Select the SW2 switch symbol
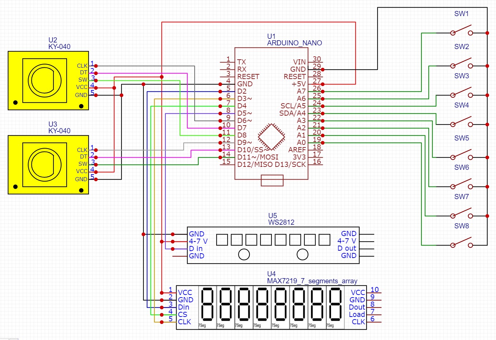Screen dimensions: 496x340 462,64
